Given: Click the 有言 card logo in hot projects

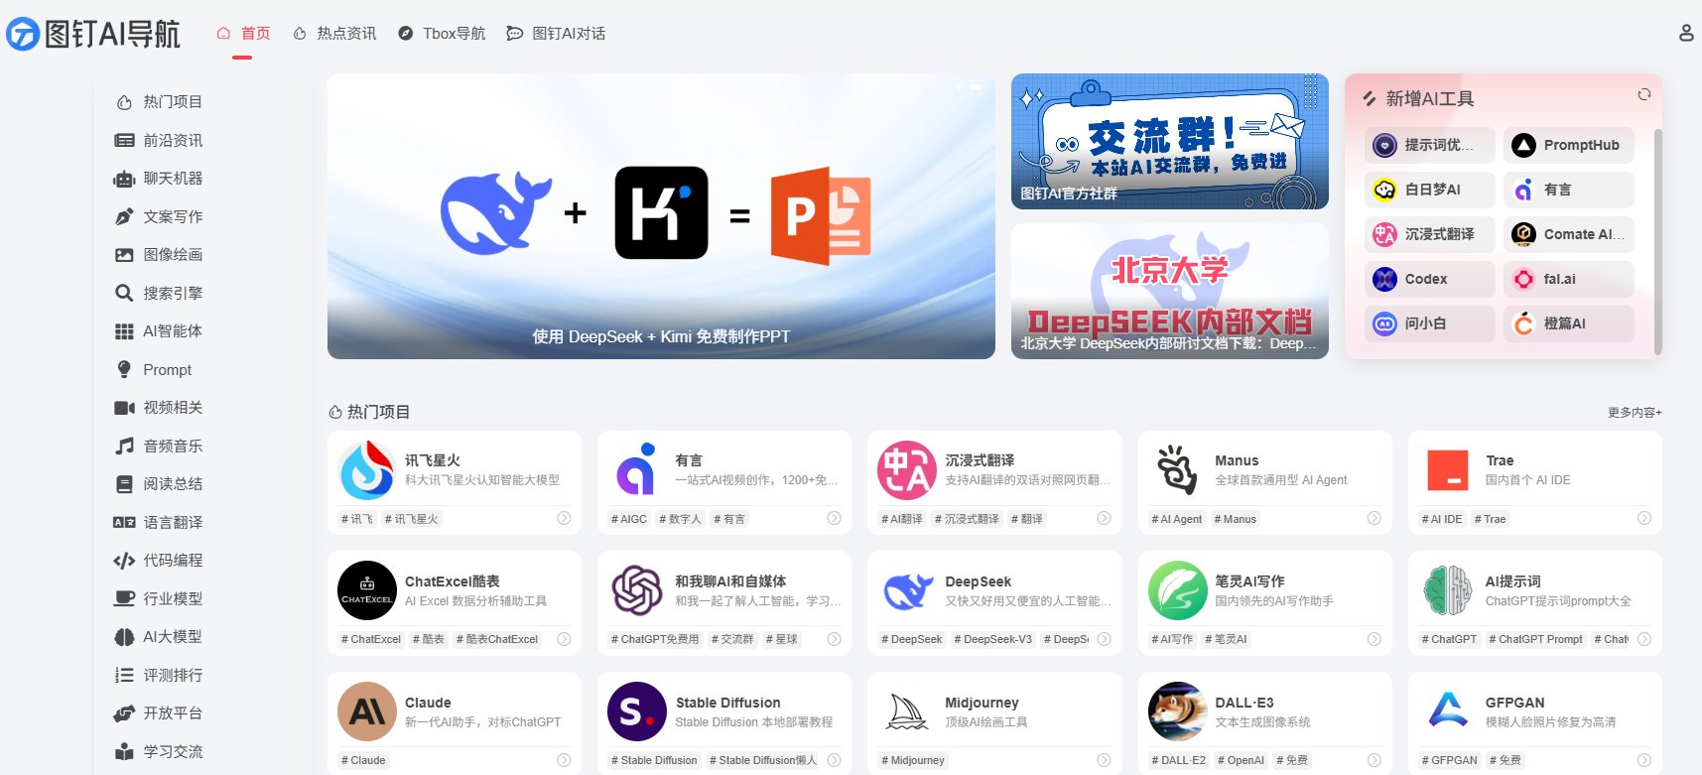Looking at the screenshot, I should click(x=637, y=470).
